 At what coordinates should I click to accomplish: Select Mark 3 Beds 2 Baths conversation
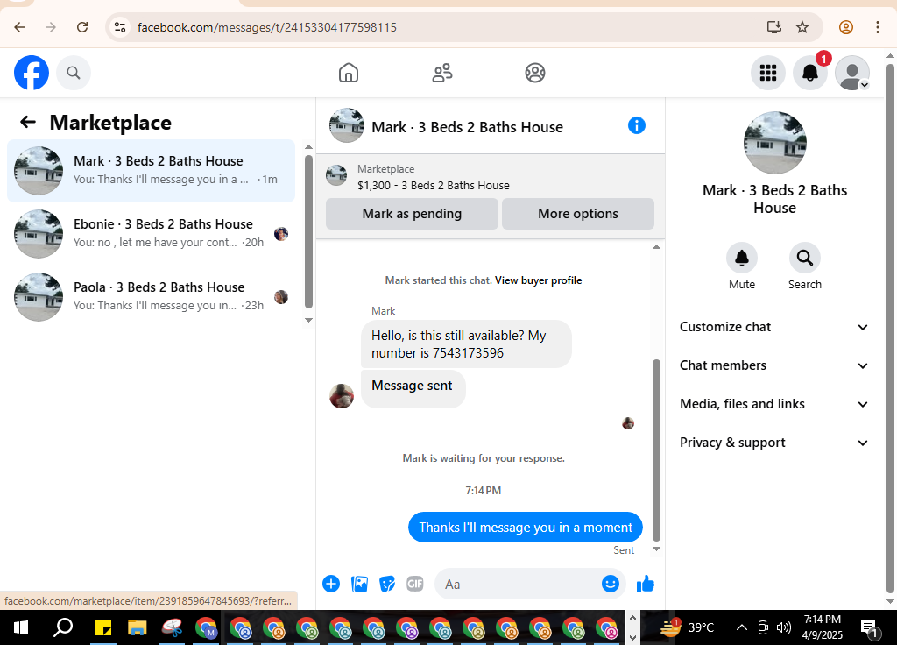pos(151,171)
